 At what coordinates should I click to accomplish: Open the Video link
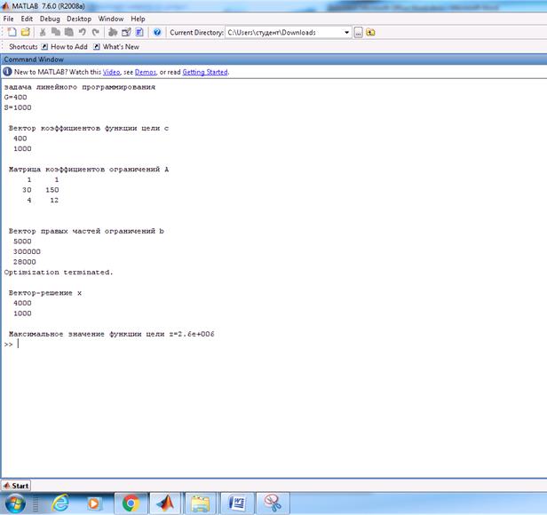coord(112,72)
